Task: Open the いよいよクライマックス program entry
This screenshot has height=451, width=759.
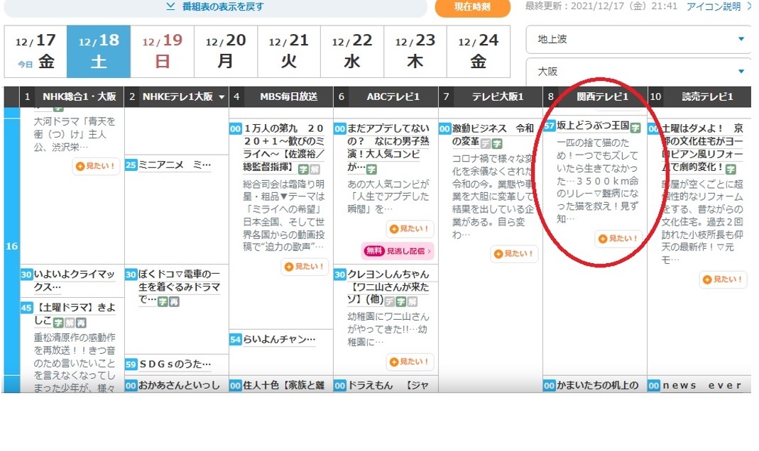Action: pos(74,280)
